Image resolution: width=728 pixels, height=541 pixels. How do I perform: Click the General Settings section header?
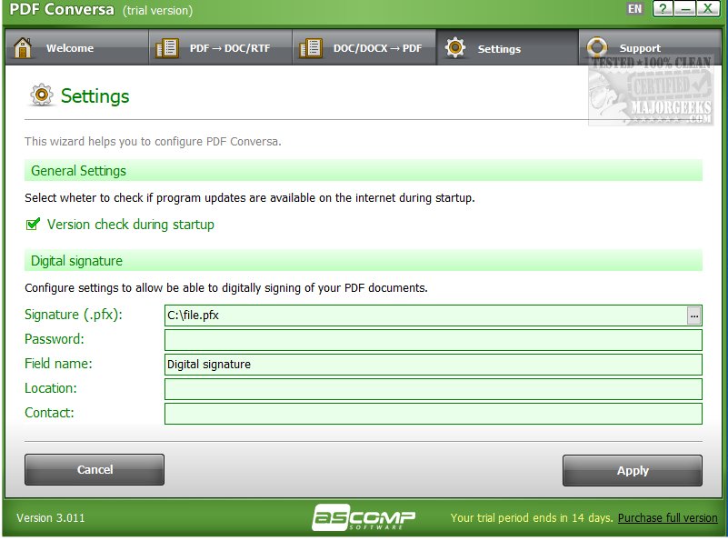point(363,170)
